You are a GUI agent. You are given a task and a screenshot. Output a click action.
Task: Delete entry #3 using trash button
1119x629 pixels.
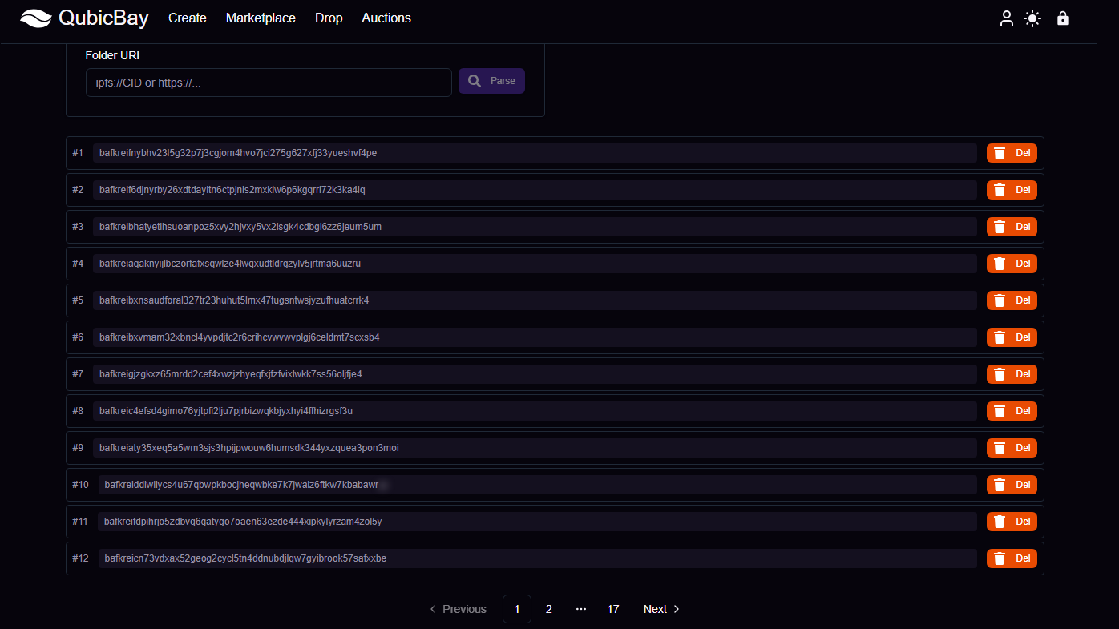coord(1012,227)
